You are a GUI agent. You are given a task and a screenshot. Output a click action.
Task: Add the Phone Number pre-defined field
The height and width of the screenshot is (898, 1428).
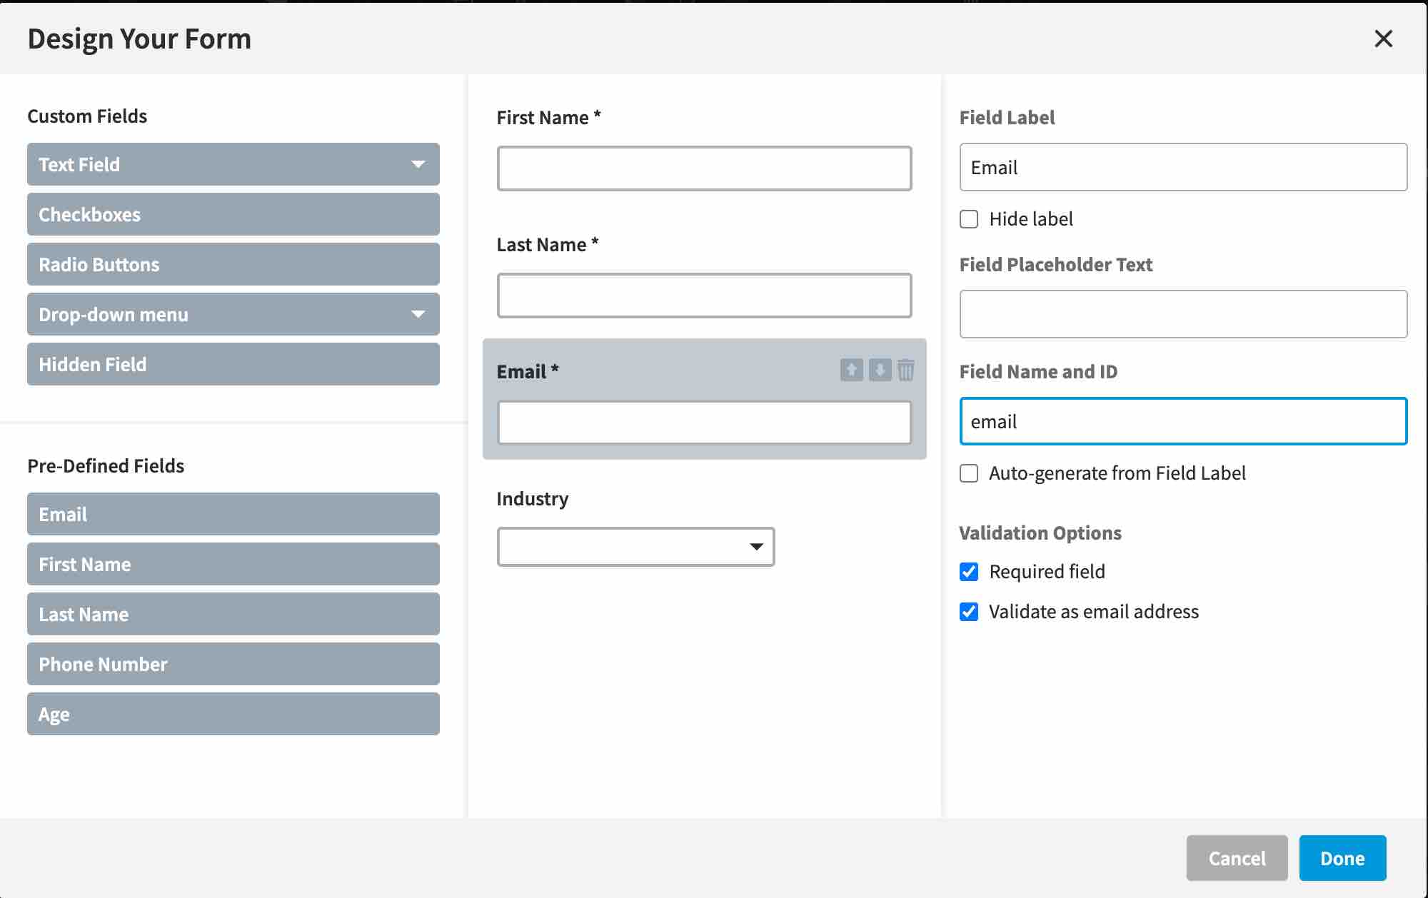click(x=233, y=664)
